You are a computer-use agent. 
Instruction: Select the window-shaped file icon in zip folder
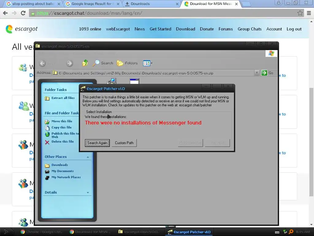click(x=134, y=81)
